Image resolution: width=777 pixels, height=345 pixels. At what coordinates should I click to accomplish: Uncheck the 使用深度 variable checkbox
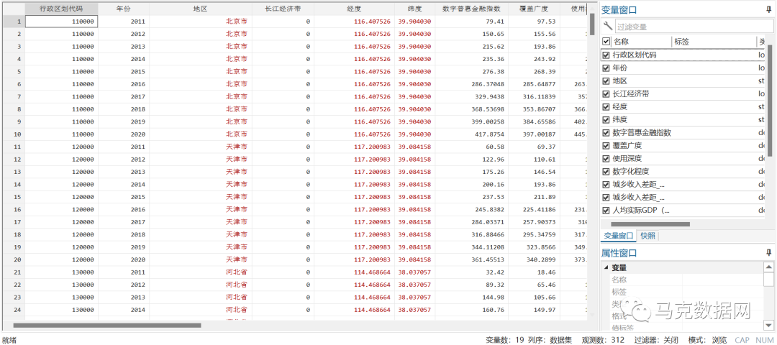606,158
